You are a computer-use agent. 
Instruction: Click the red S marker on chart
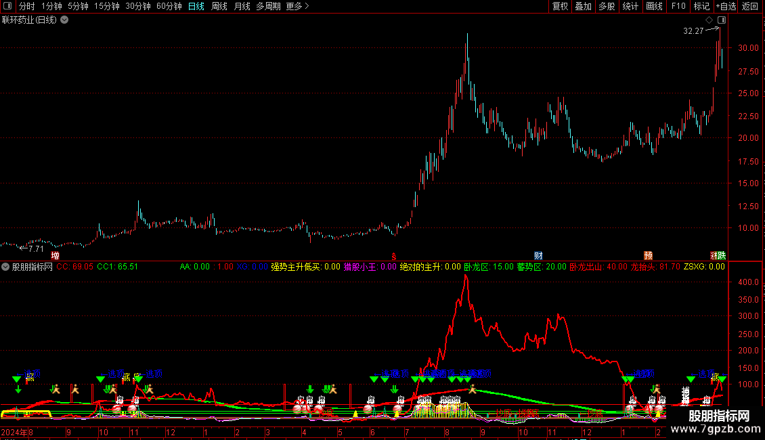[394, 256]
